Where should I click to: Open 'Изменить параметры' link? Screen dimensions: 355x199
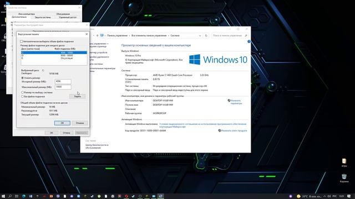point(236,102)
